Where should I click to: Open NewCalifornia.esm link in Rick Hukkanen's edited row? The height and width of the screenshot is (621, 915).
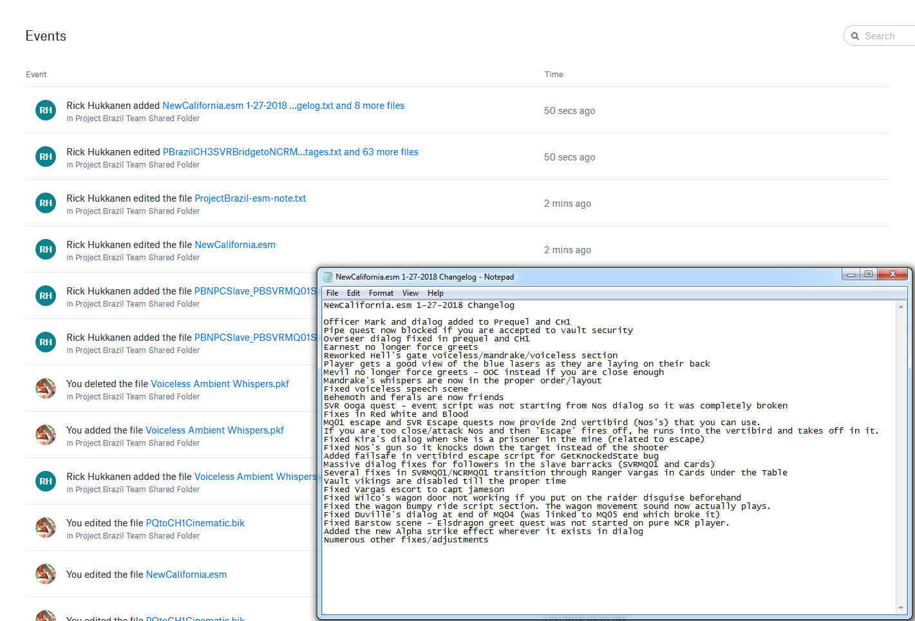[x=235, y=245]
